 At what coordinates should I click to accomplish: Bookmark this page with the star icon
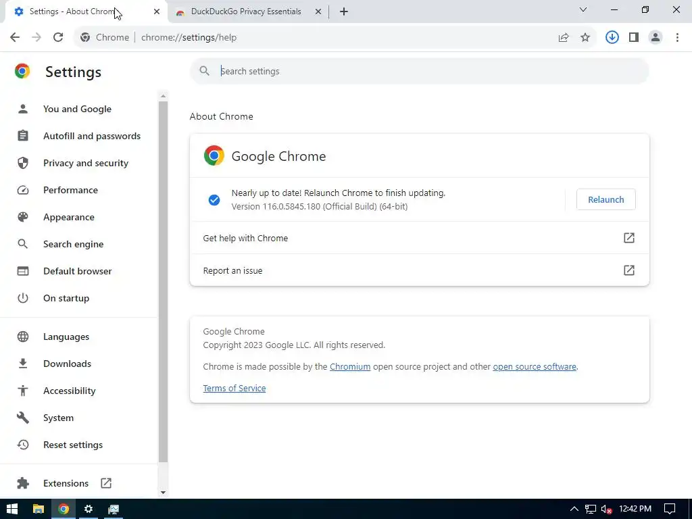(585, 38)
